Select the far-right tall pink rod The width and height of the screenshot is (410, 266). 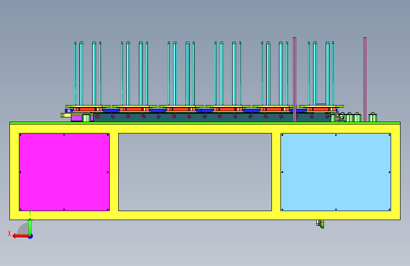(365, 80)
